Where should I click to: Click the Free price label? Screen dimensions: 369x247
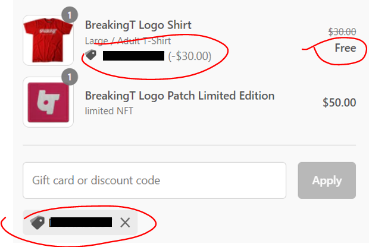345,48
